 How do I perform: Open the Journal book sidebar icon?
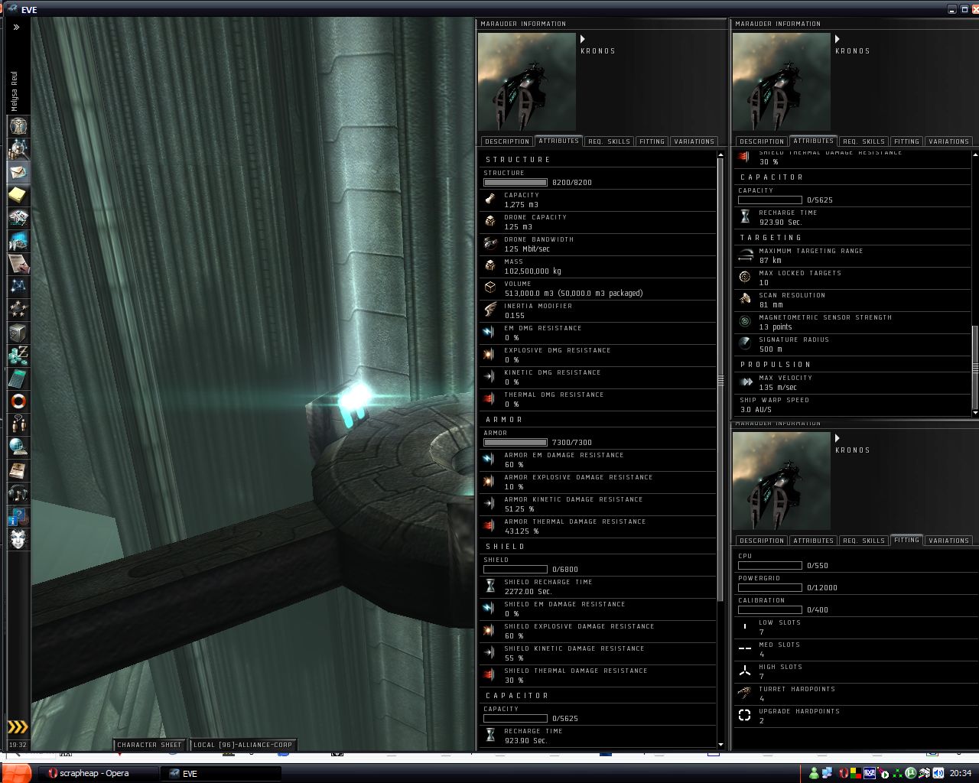(18, 470)
